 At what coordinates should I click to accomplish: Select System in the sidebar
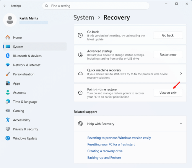35,47
